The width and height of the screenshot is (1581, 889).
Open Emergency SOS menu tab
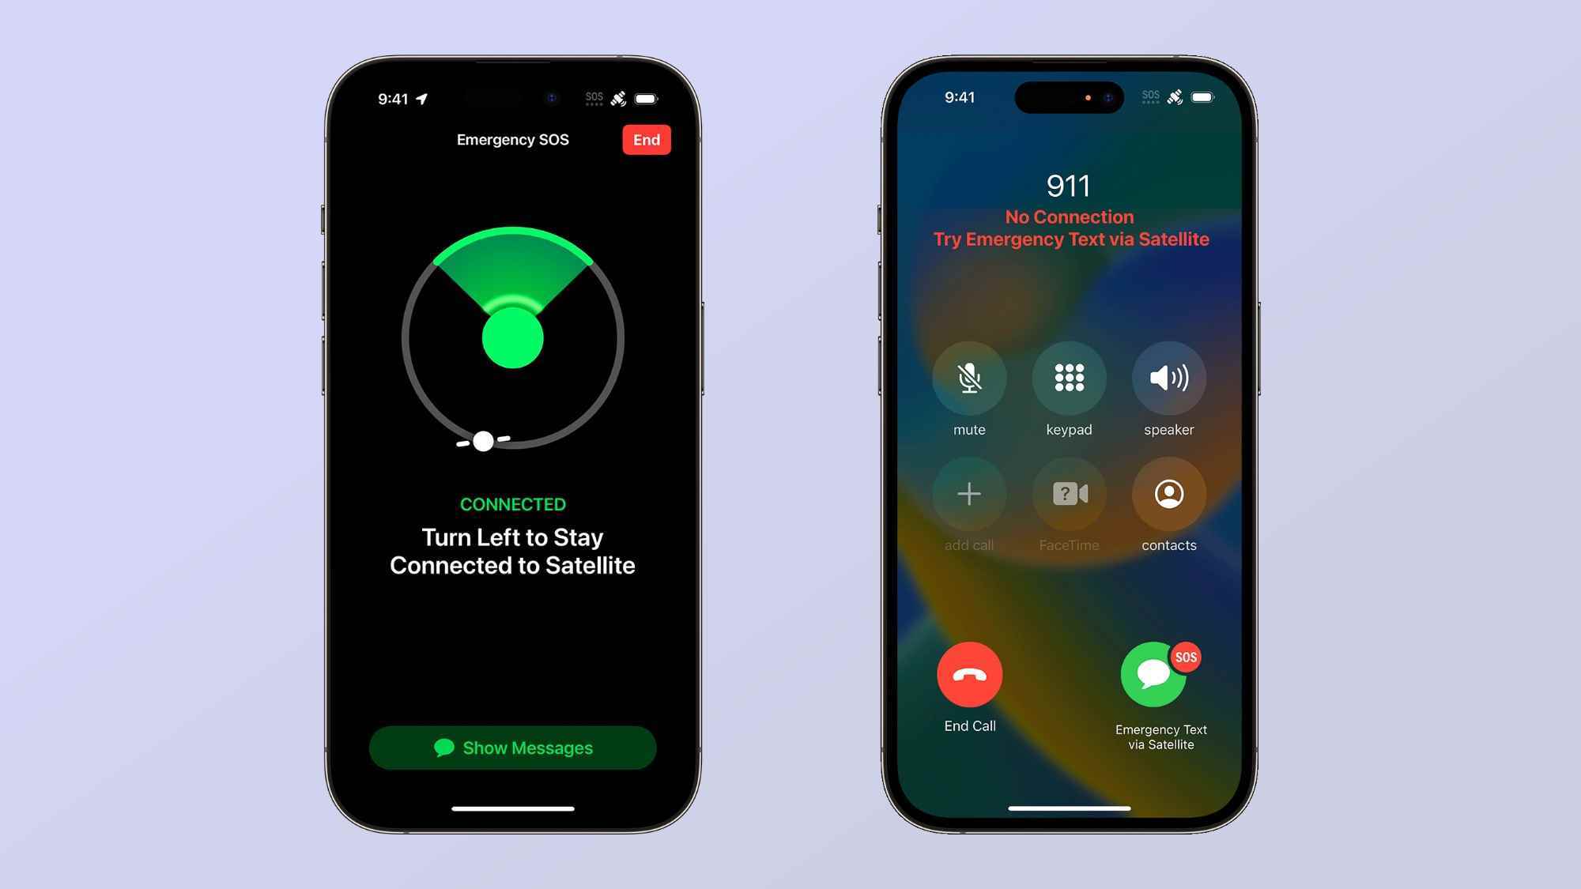coord(514,139)
